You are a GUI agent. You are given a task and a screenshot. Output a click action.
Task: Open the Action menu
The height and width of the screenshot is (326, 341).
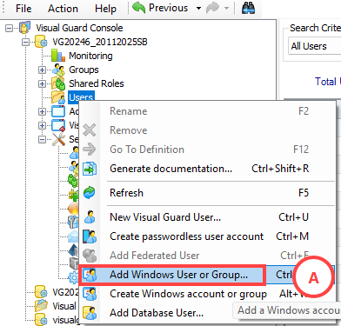coord(63,9)
